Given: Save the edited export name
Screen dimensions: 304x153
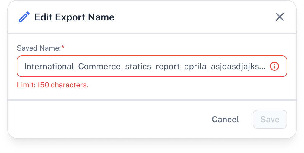Looking at the screenshot, I should (x=270, y=119).
